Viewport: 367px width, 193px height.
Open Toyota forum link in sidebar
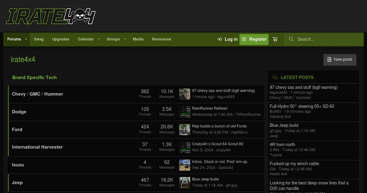tap(276, 155)
